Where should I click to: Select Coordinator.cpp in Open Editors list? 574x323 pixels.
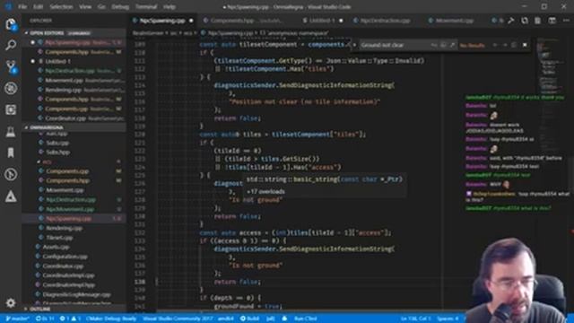(x=74, y=118)
